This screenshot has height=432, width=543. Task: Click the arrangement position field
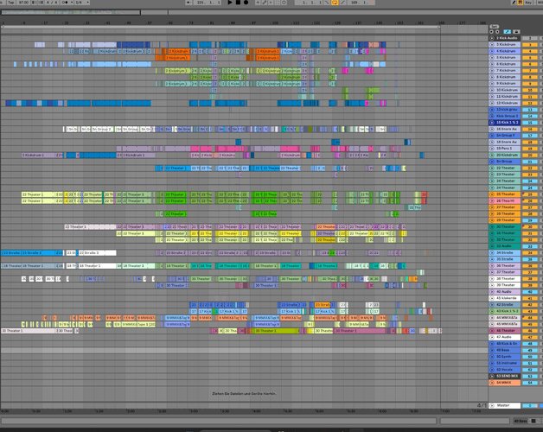[x=208, y=3]
